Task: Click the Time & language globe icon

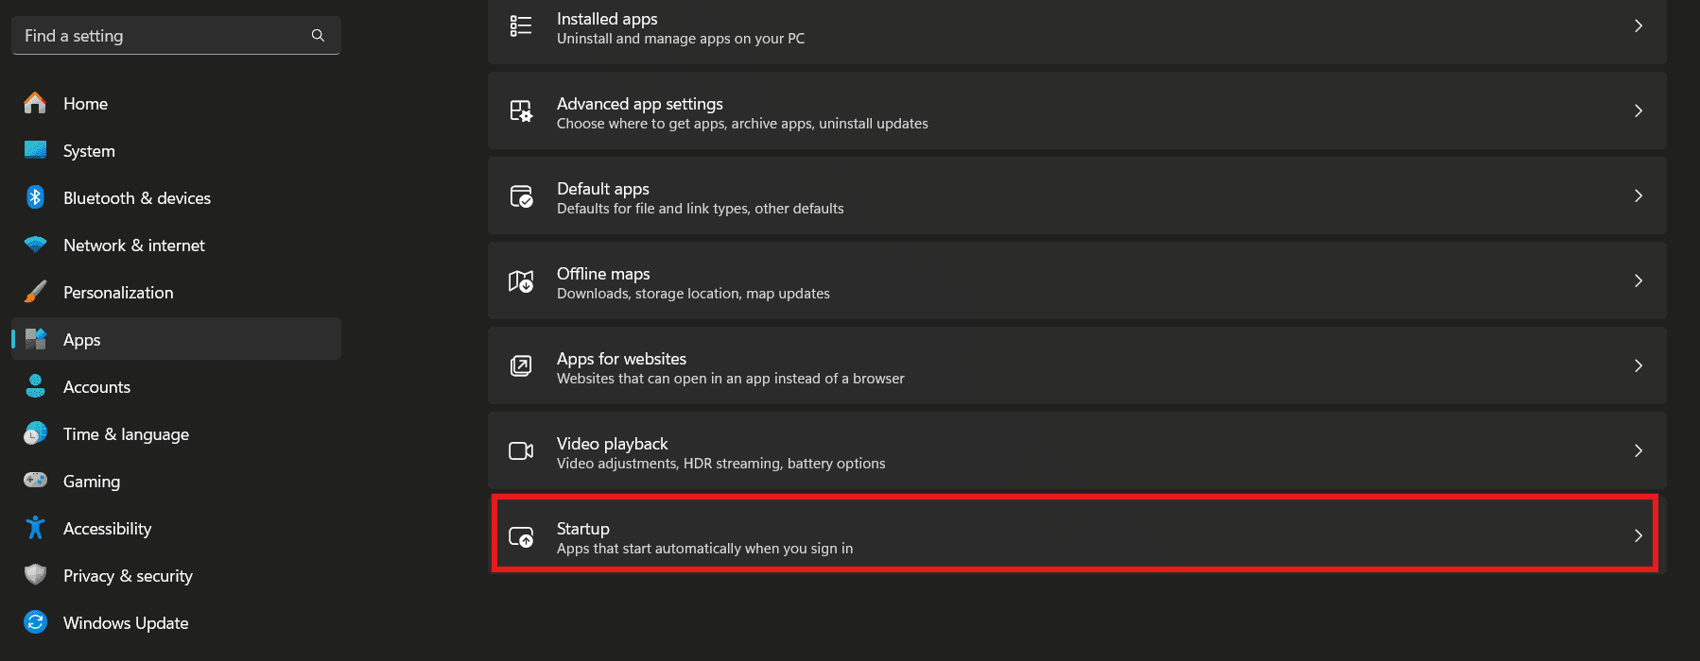Action: click(35, 433)
